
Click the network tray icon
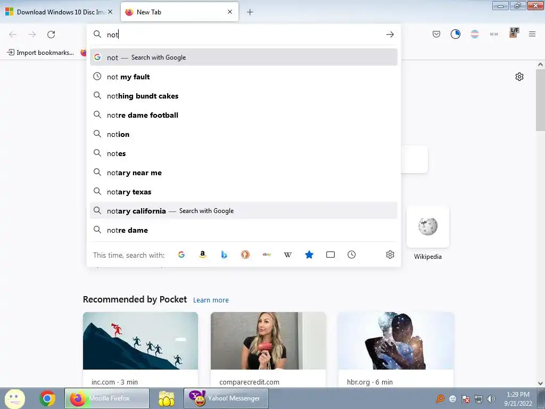(x=478, y=399)
